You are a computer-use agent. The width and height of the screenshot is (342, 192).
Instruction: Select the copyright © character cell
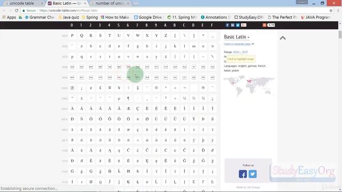(x=157, y=88)
